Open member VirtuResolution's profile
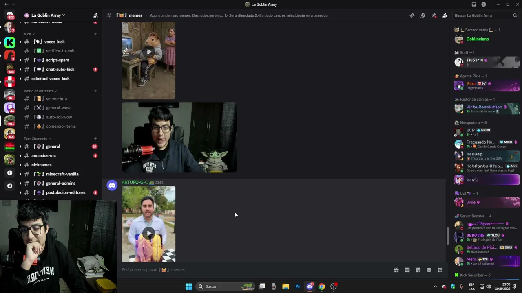 point(487,109)
